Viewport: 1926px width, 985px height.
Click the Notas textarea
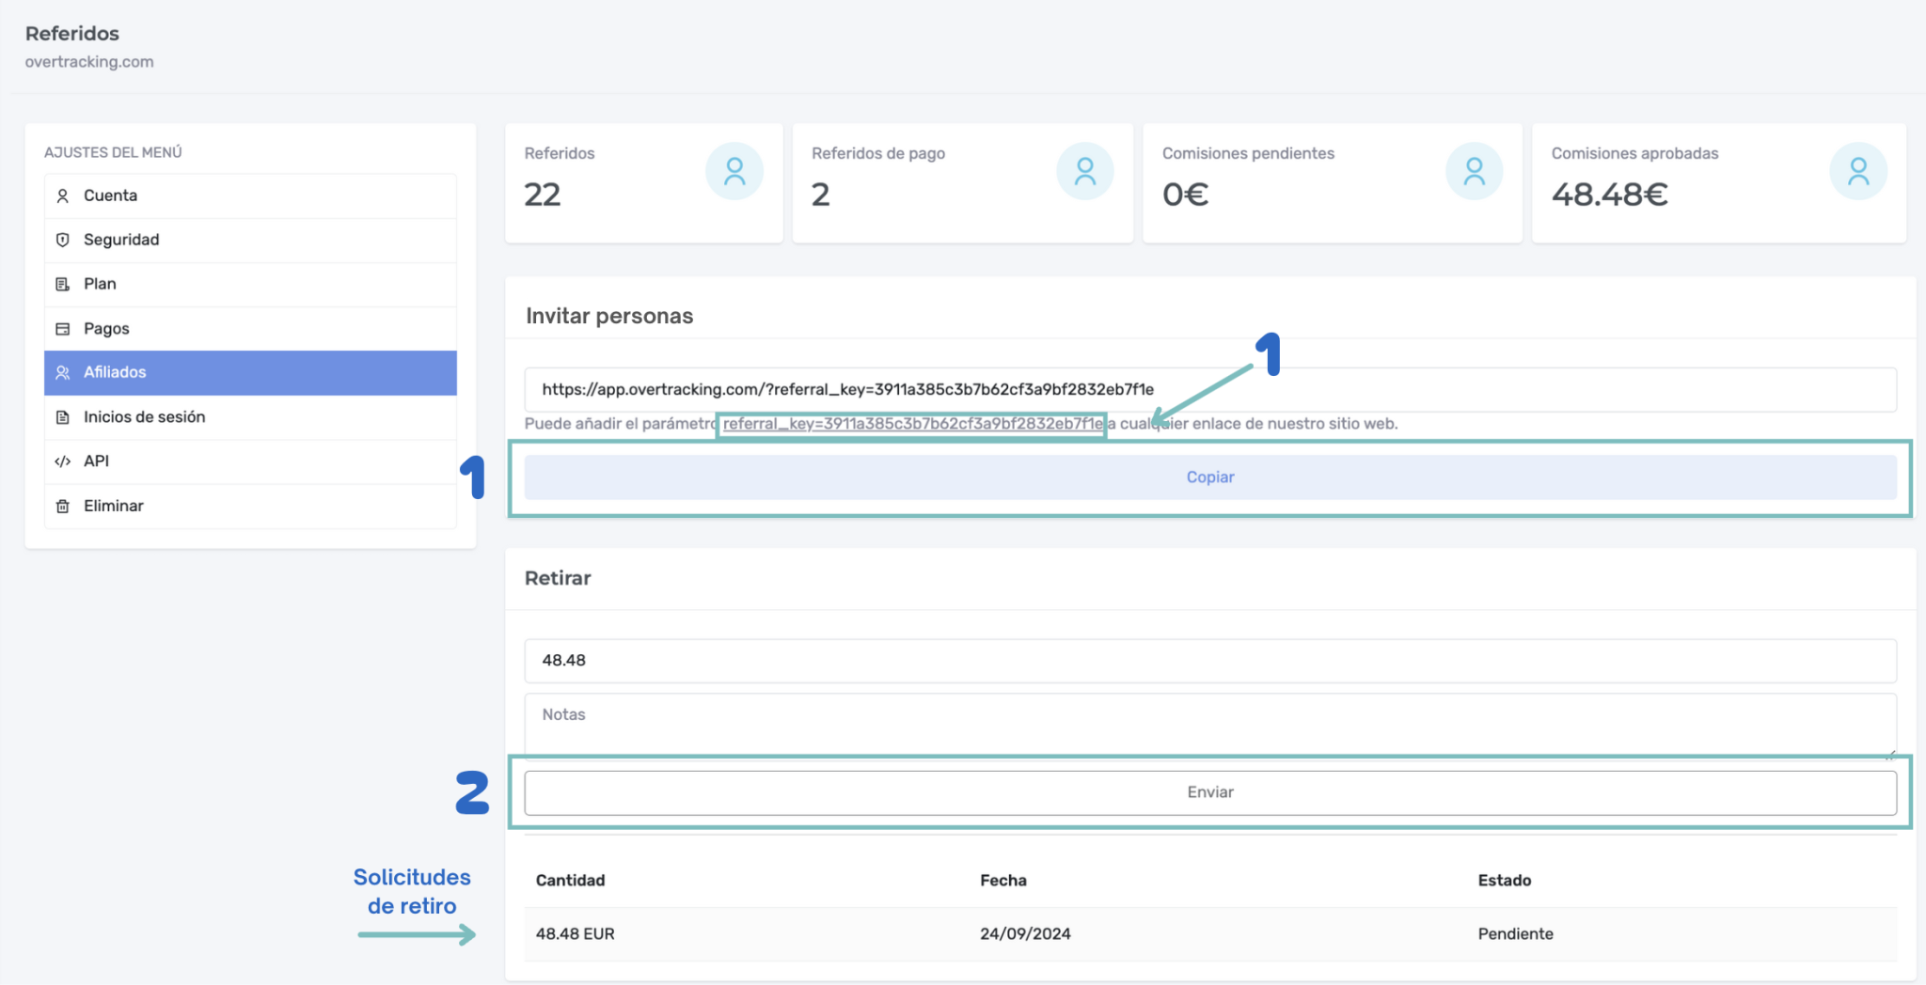[1210, 726]
